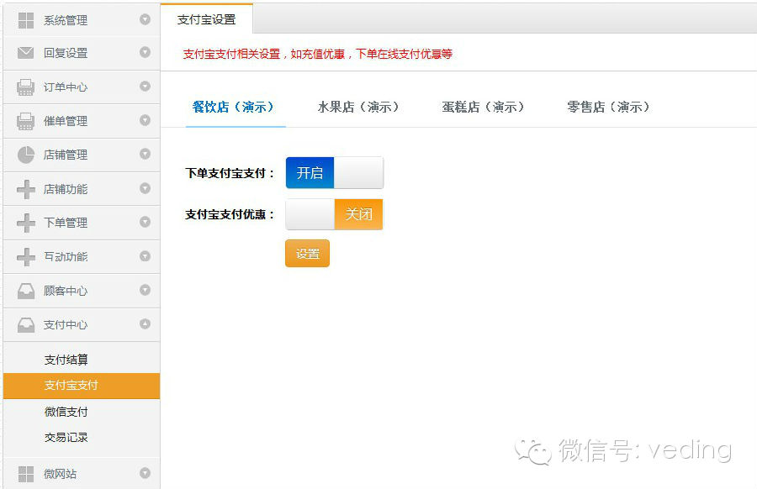Expand the 系统管理 menu arrow
757x489 pixels.
coord(145,19)
